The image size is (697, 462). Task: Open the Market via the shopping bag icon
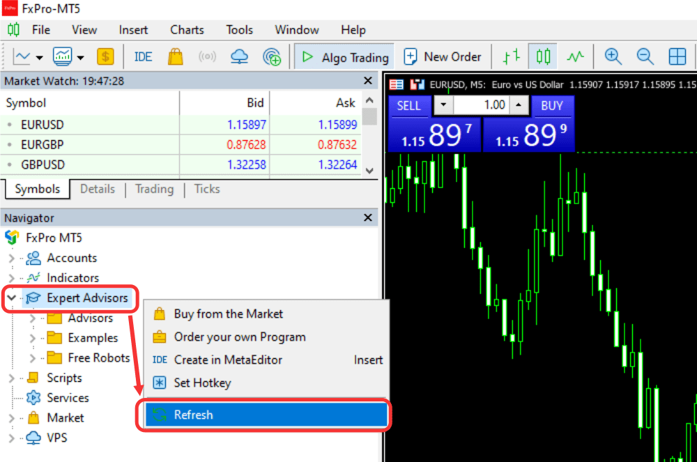175,56
